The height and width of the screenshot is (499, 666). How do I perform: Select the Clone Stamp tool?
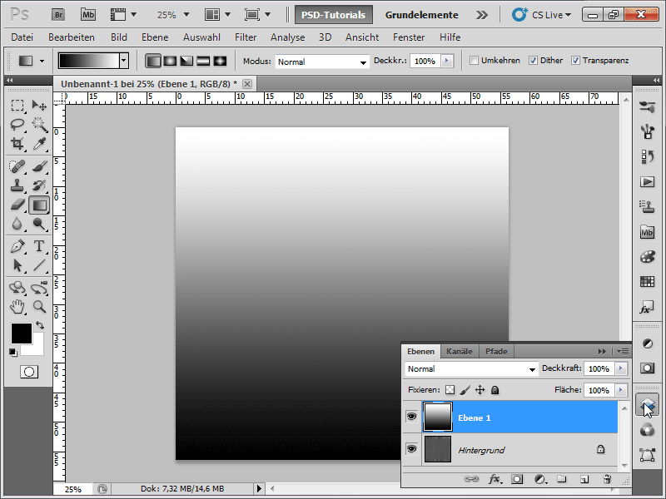point(17,185)
